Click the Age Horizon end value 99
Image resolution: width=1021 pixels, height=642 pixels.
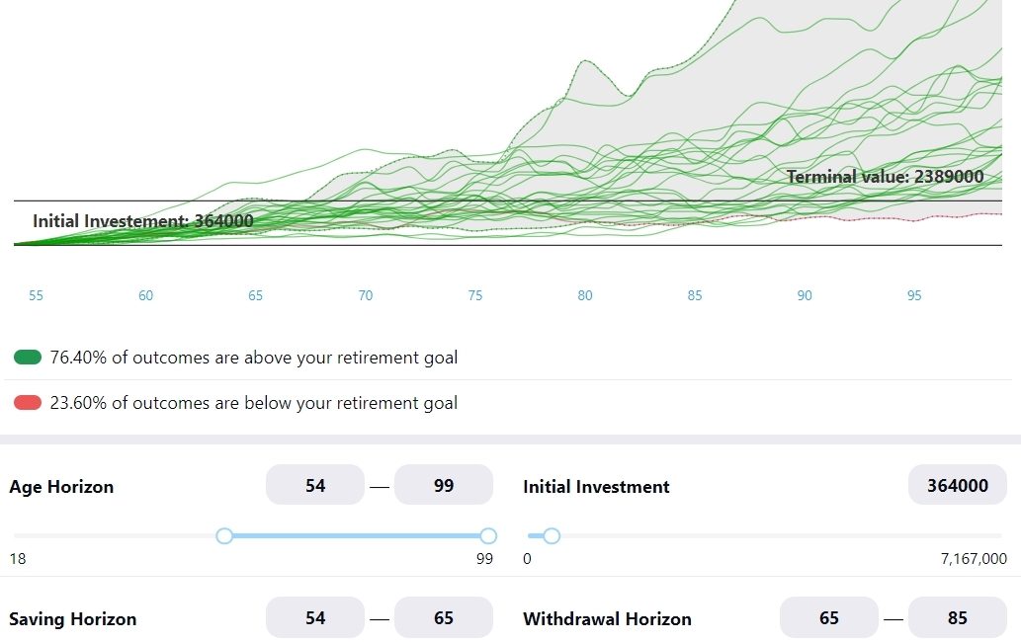coord(444,485)
